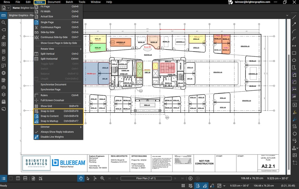Open the Search panel from the left sidebar

pyautogui.click(x=4, y=22)
